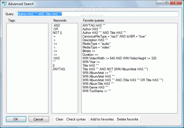The width and height of the screenshot is (184, 128).
Task: Select favorite query Description HAS ""
Action: [95, 40]
